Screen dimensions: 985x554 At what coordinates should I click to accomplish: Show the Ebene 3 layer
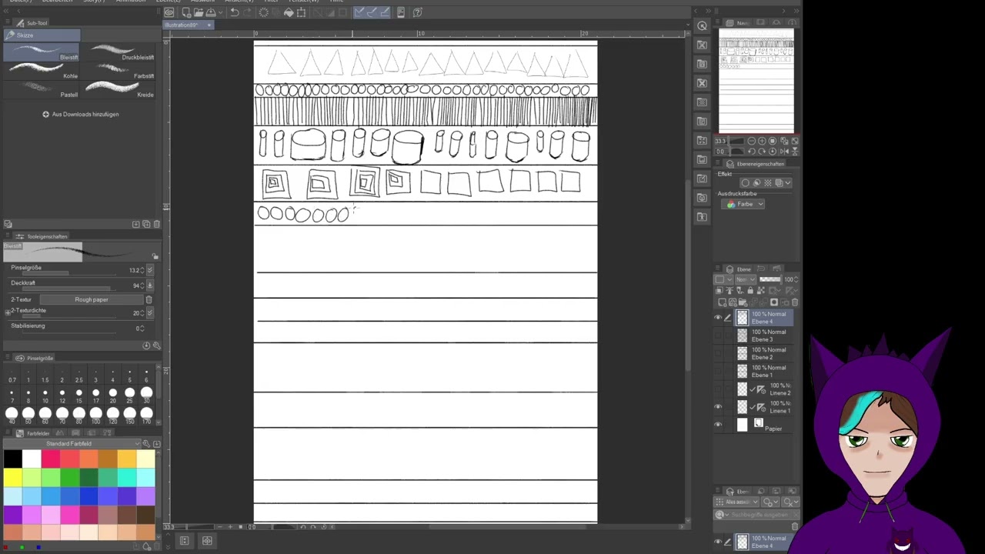point(719,335)
